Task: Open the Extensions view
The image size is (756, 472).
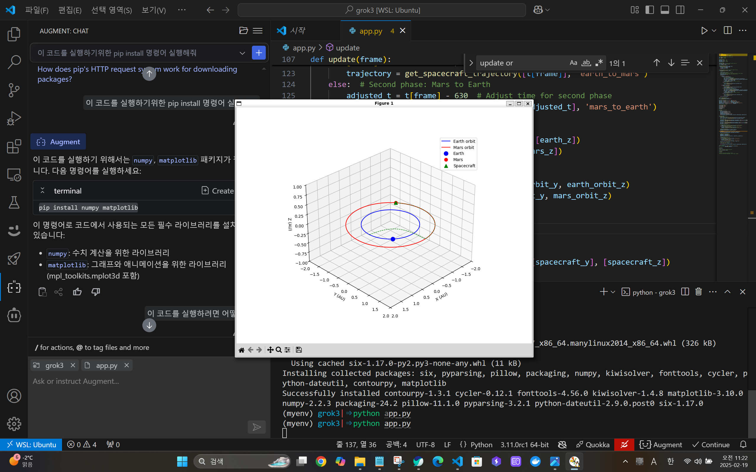Action: [x=14, y=146]
